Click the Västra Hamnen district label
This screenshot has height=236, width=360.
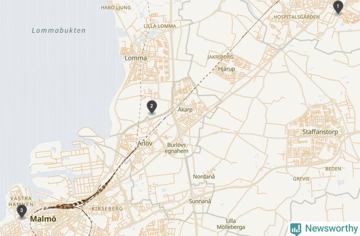point(21,201)
